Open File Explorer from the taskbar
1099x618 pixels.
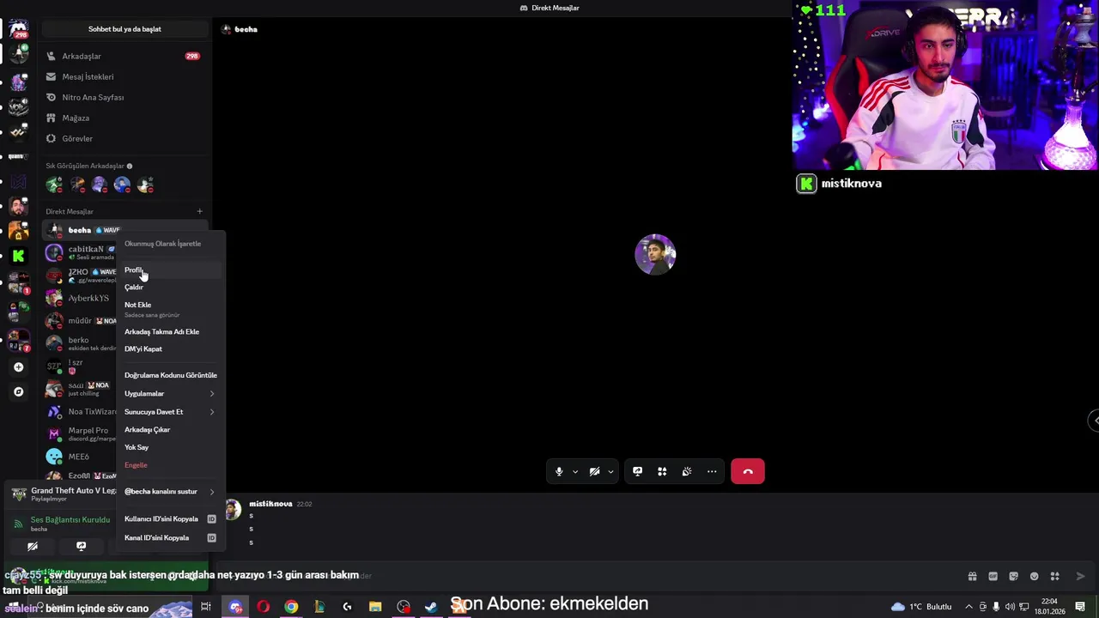(x=375, y=607)
